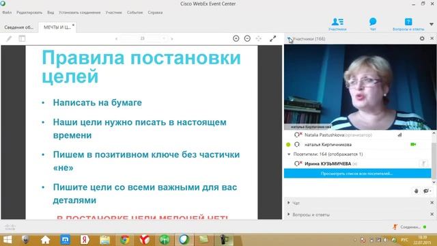Close the МЕЧТЫ И Ц... tab
This screenshot has height=246, width=437.
(73, 25)
